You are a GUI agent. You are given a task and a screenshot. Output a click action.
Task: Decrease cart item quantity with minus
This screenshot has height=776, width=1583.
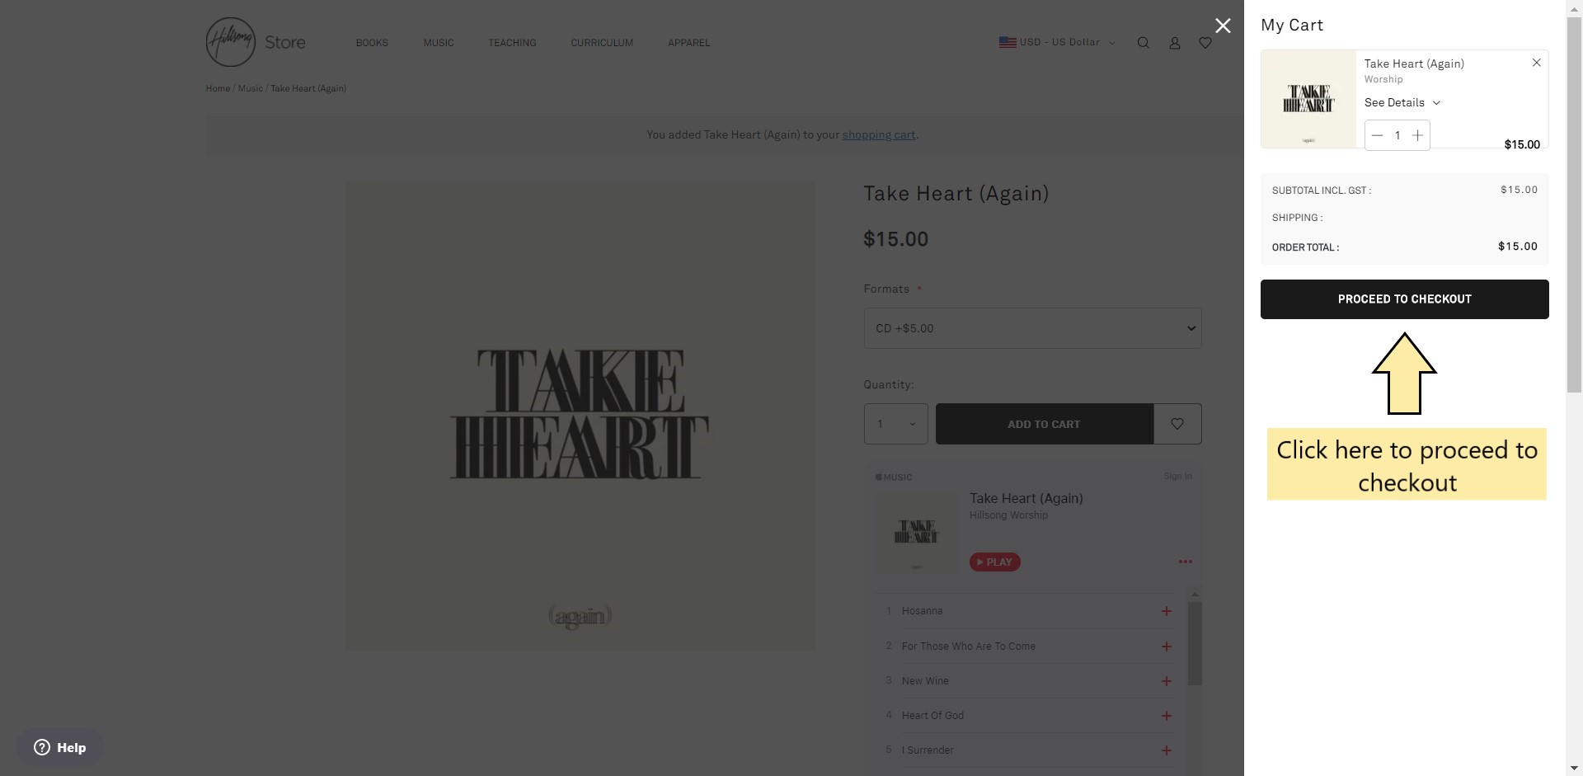pyautogui.click(x=1377, y=135)
